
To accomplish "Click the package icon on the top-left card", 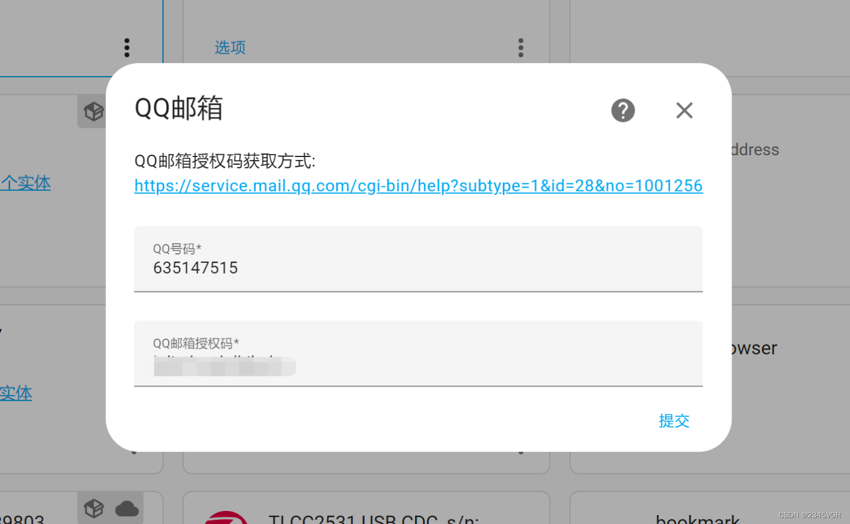I will [93, 111].
